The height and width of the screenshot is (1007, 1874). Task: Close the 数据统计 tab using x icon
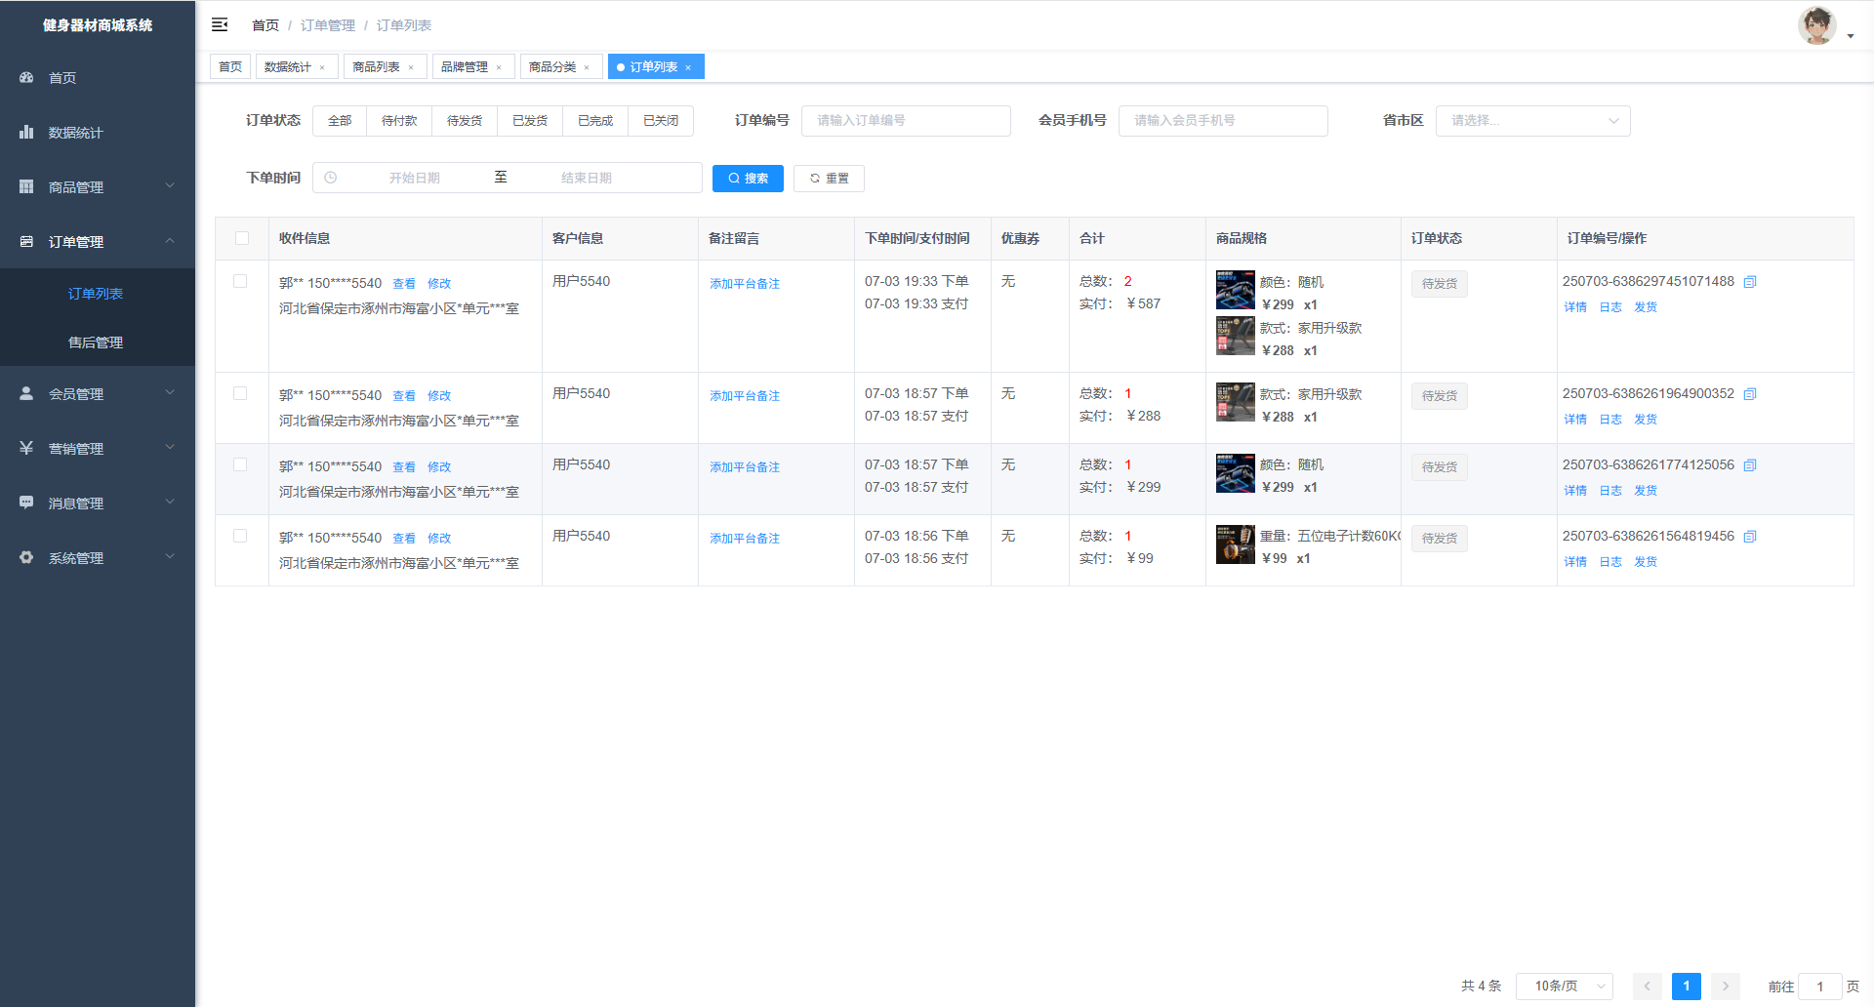pos(322,67)
